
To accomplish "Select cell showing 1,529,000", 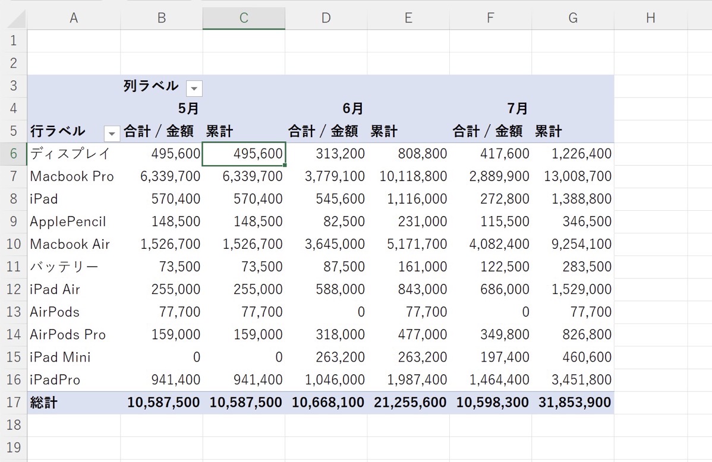I will point(572,290).
